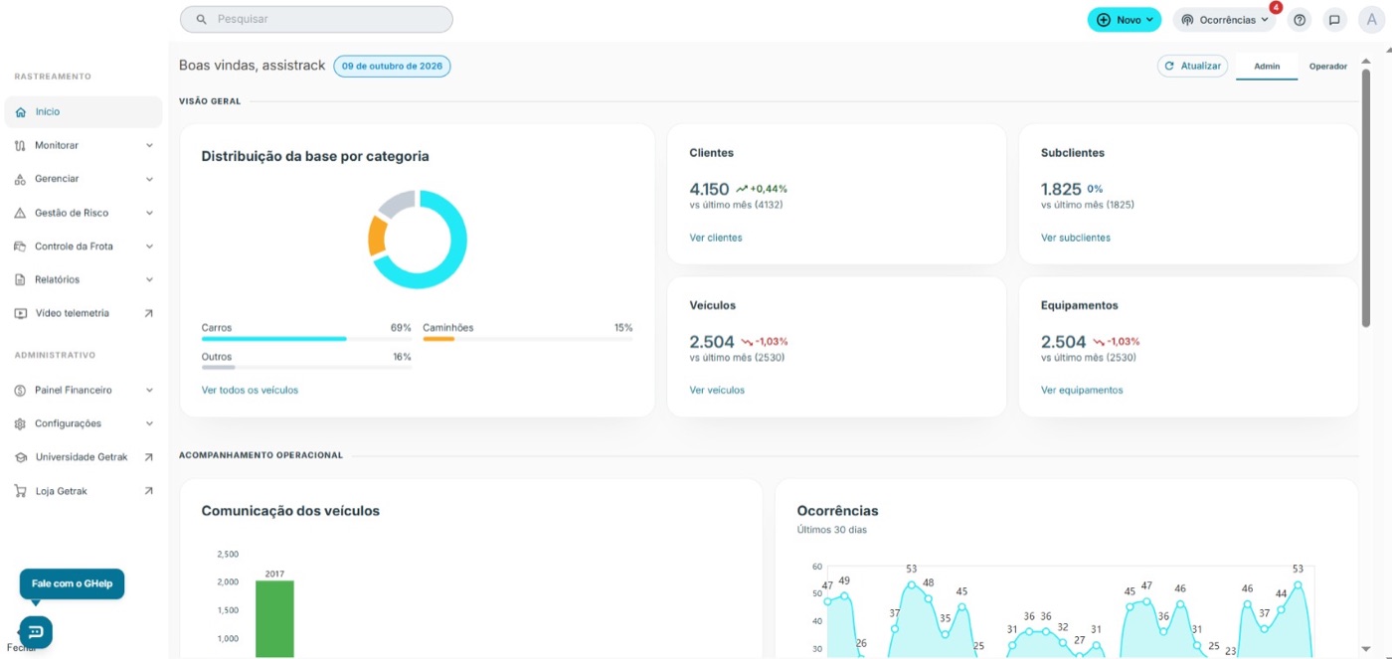
Task: Open Ver clientes link
Action: click(x=716, y=238)
